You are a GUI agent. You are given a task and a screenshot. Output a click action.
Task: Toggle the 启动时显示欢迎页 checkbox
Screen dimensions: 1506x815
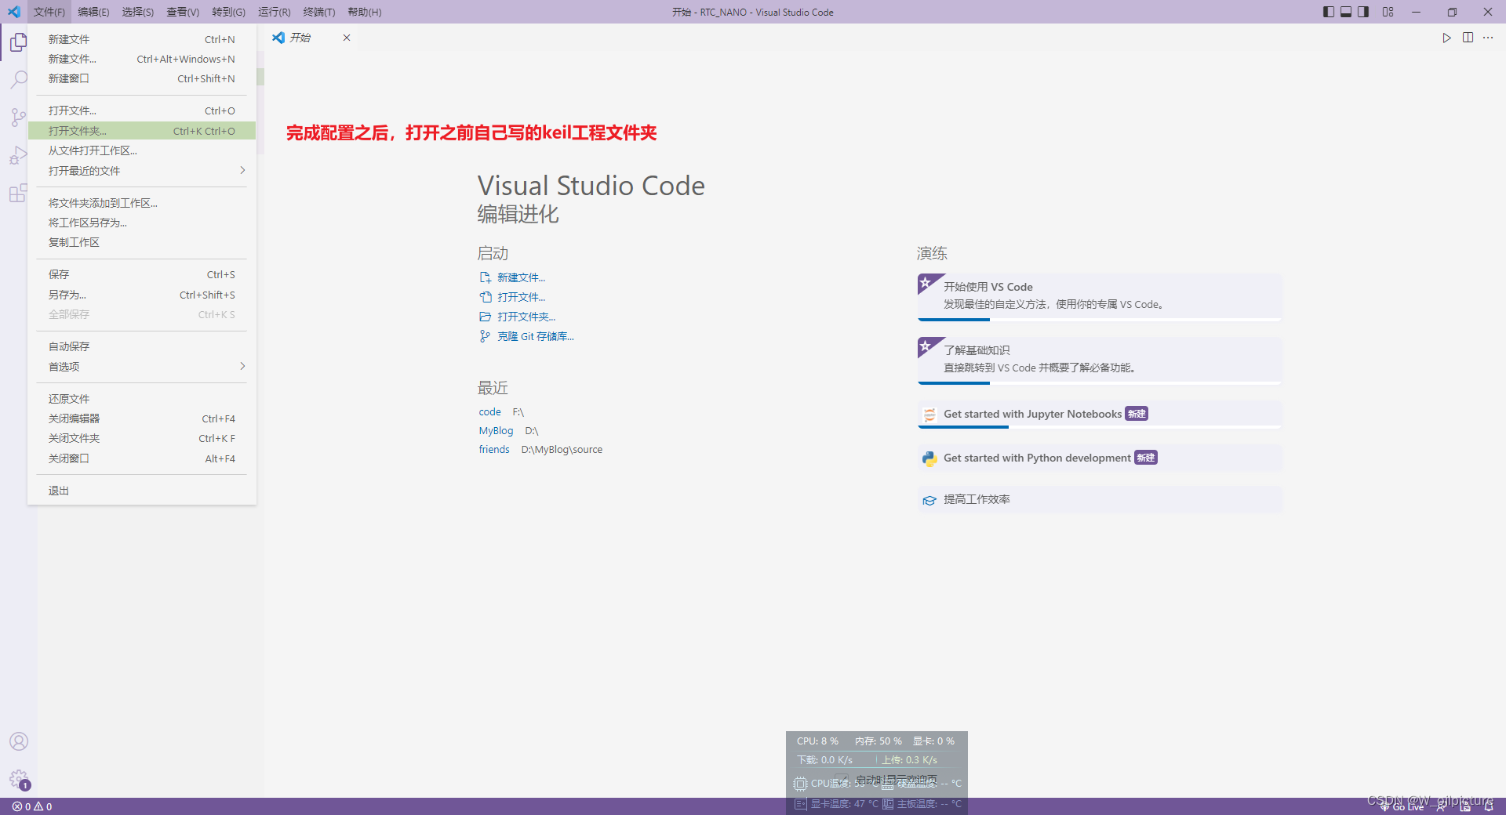coord(842,780)
